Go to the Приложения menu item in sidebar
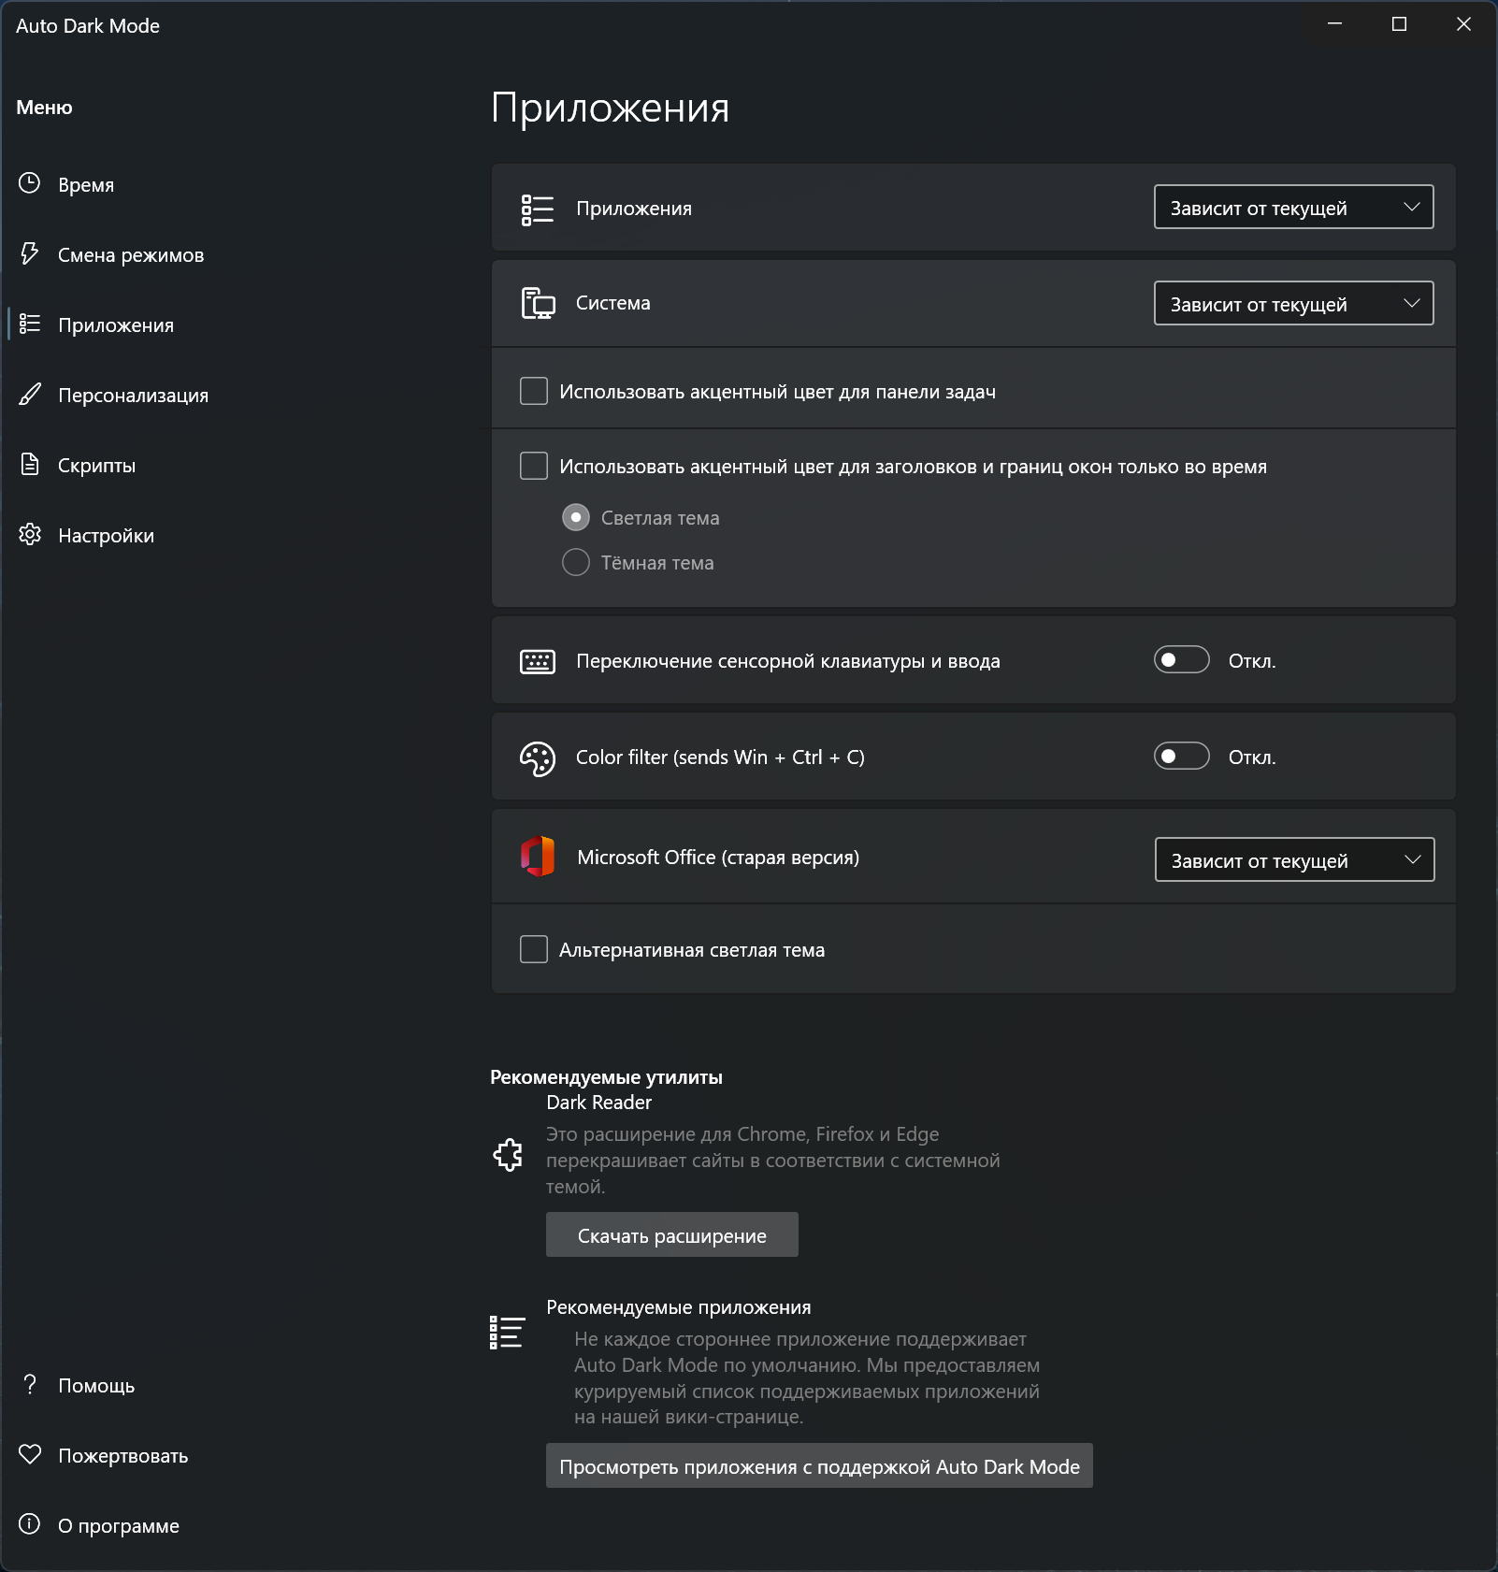Image resolution: width=1498 pixels, height=1572 pixels. tap(116, 325)
